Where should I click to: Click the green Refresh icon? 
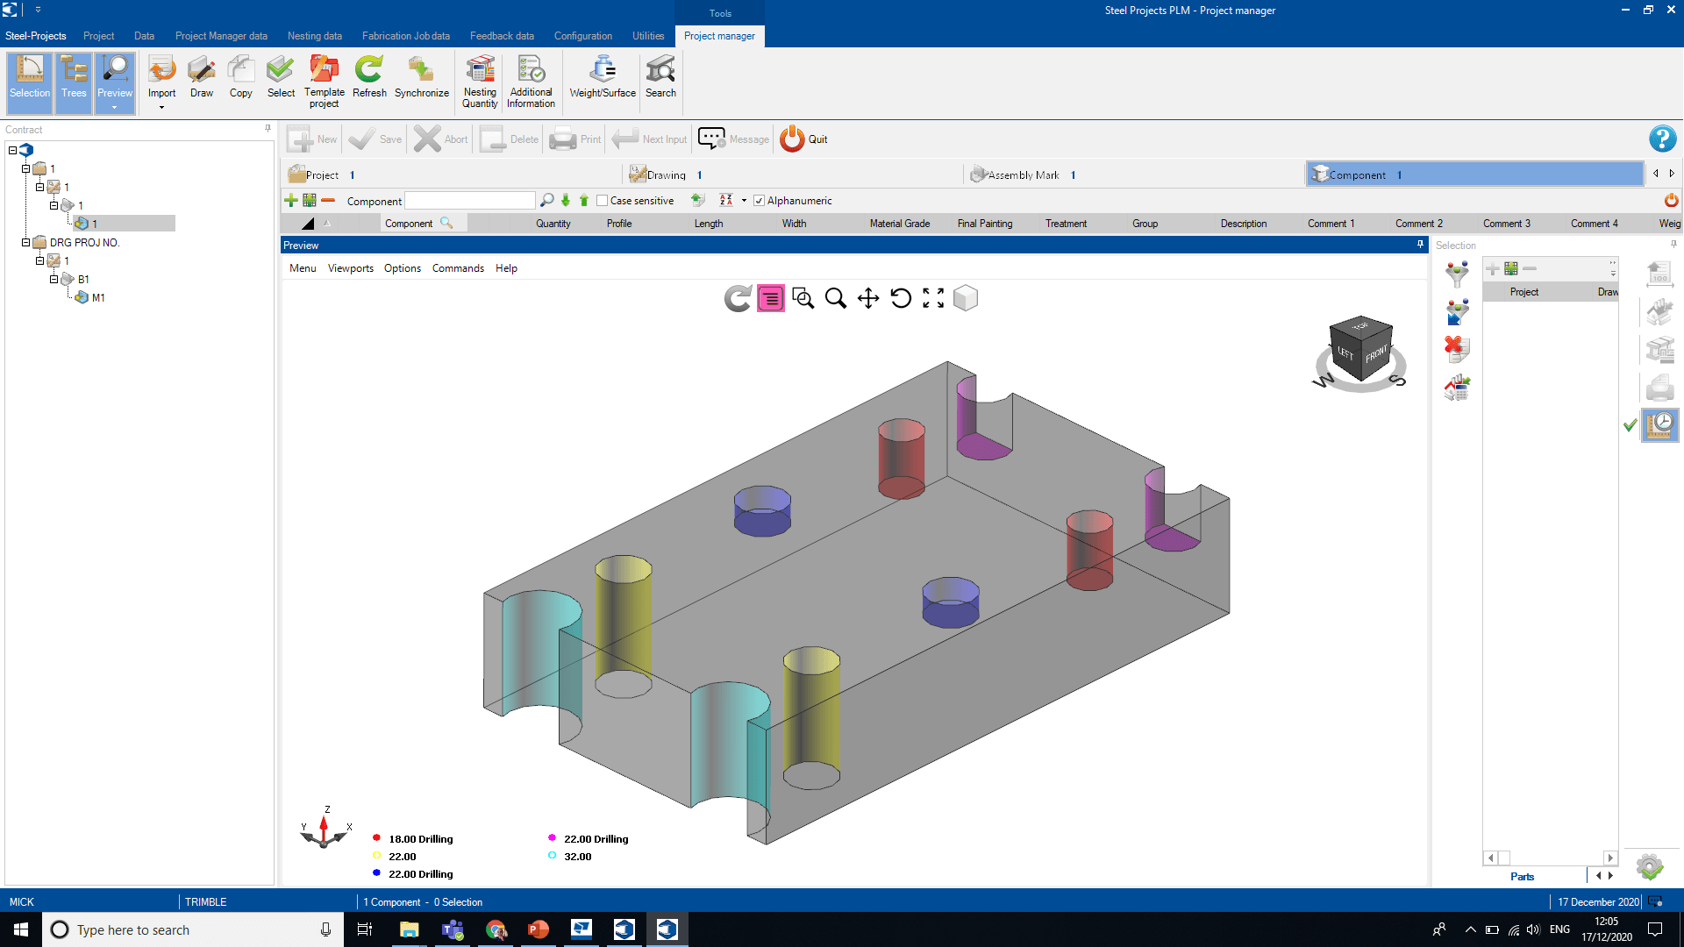(369, 69)
